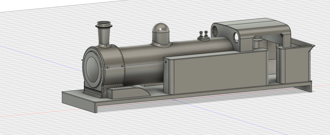Screen dimensions: 330x135
Task: Select the twin safety valves on boiler
Action: pyautogui.click(x=204, y=36)
